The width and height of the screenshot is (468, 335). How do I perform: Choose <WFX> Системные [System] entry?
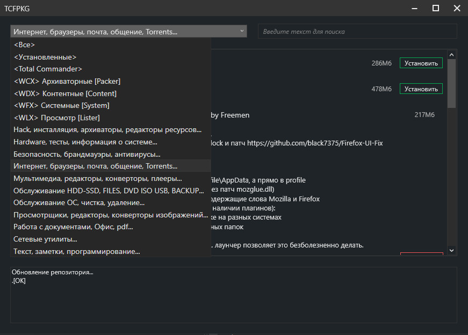61,106
